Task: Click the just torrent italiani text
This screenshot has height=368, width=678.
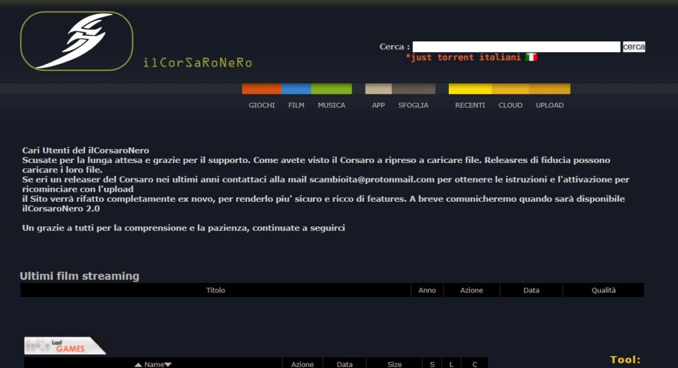Action: (x=463, y=57)
